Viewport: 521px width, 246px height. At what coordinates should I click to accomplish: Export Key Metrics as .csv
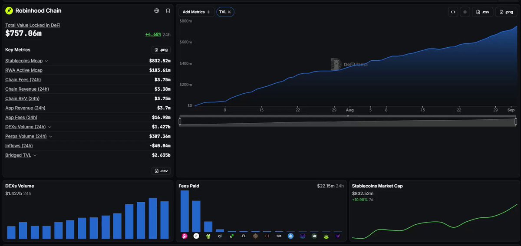tap(161, 171)
